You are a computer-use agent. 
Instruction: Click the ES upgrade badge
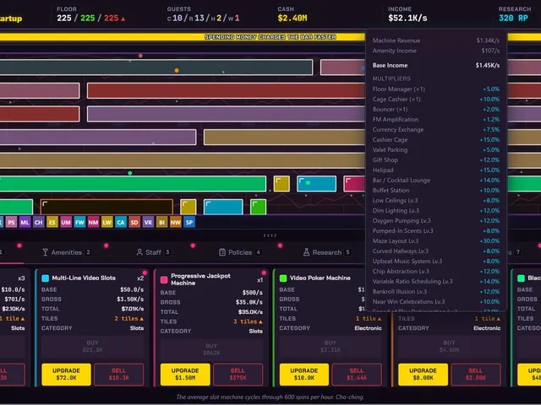pos(52,222)
